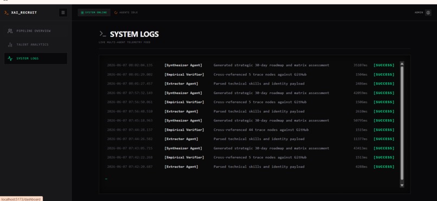This screenshot has width=437, height=201.
Task: Click the log scrollbar down arrow
Action: 402,185
